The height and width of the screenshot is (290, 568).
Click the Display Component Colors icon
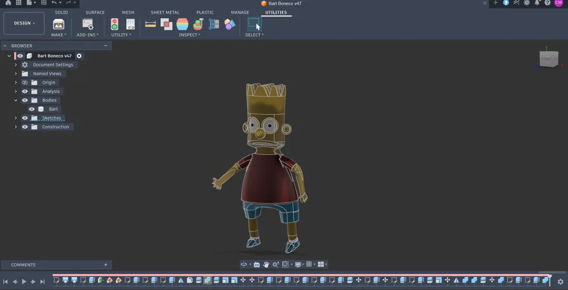[x=214, y=24]
